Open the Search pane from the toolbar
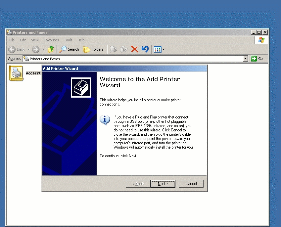This screenshot has height=227, width=281. 69,49
